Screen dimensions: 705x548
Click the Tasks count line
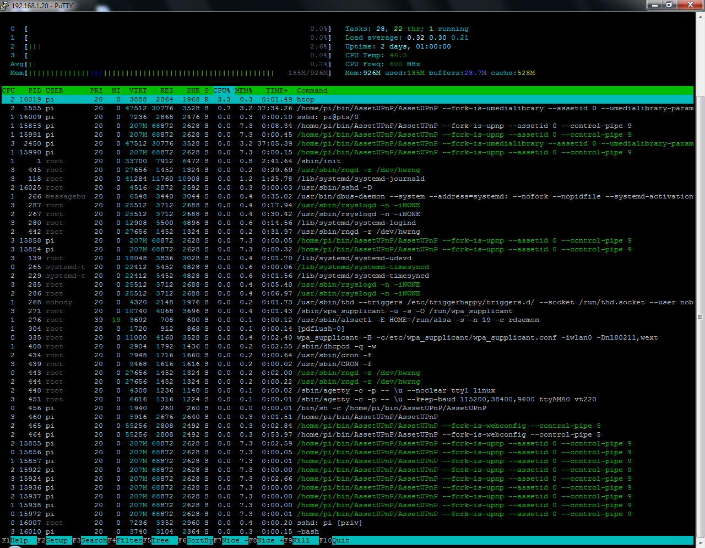[407, 29]
